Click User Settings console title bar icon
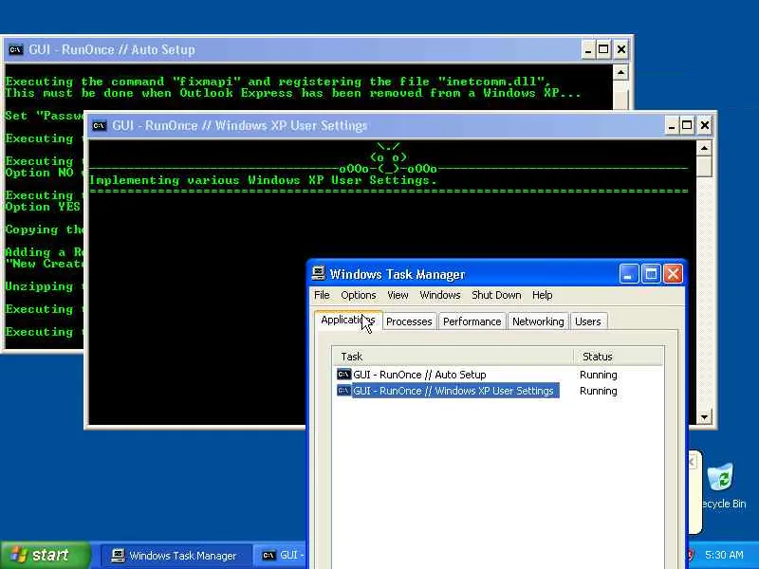 tap(99, 126)
